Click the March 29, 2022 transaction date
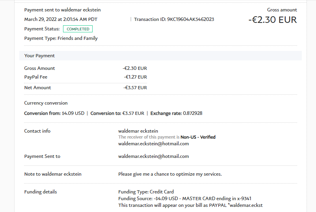The width and height of the screenshot is (316, 212). [60, 19]
